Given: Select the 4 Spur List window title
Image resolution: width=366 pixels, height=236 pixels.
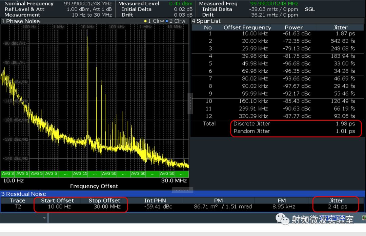Looking at the screenshot, I should [x=206, y=21].
